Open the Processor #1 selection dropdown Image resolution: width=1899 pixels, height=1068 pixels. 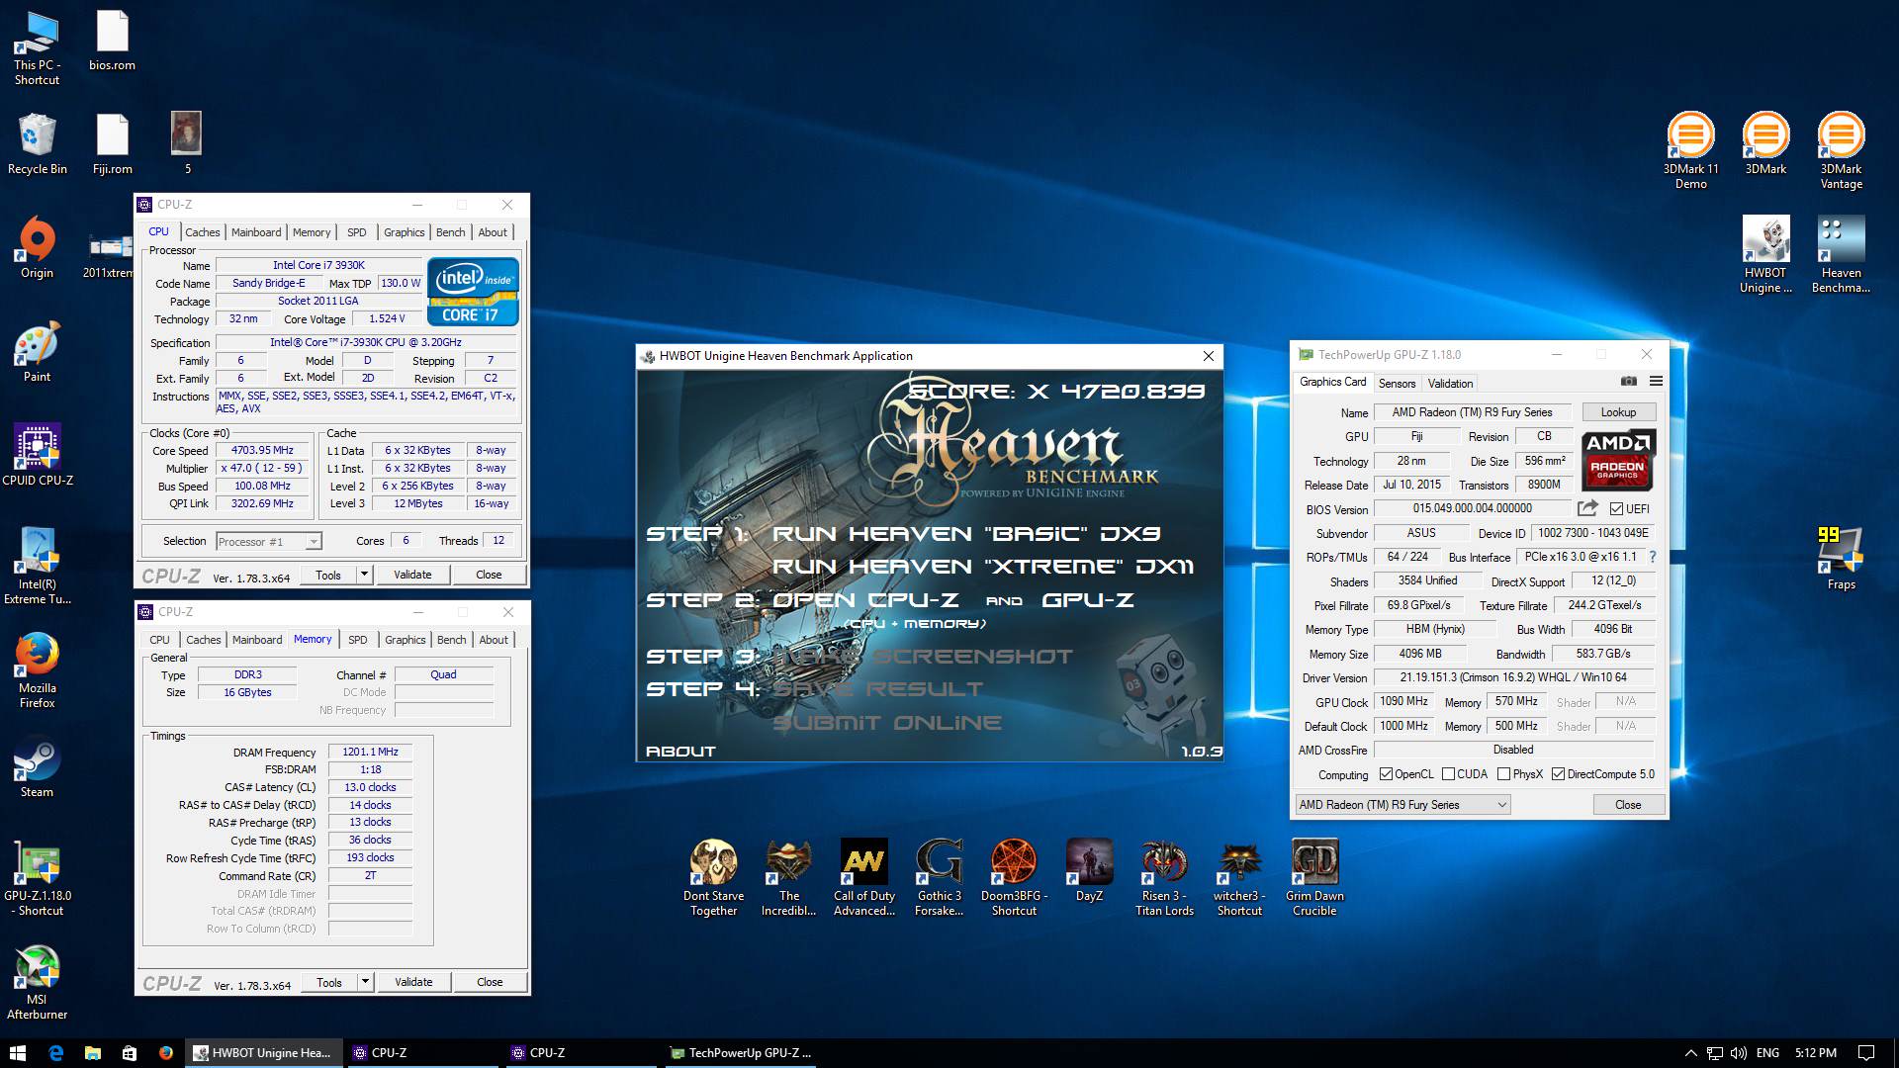tap(269, 541)
